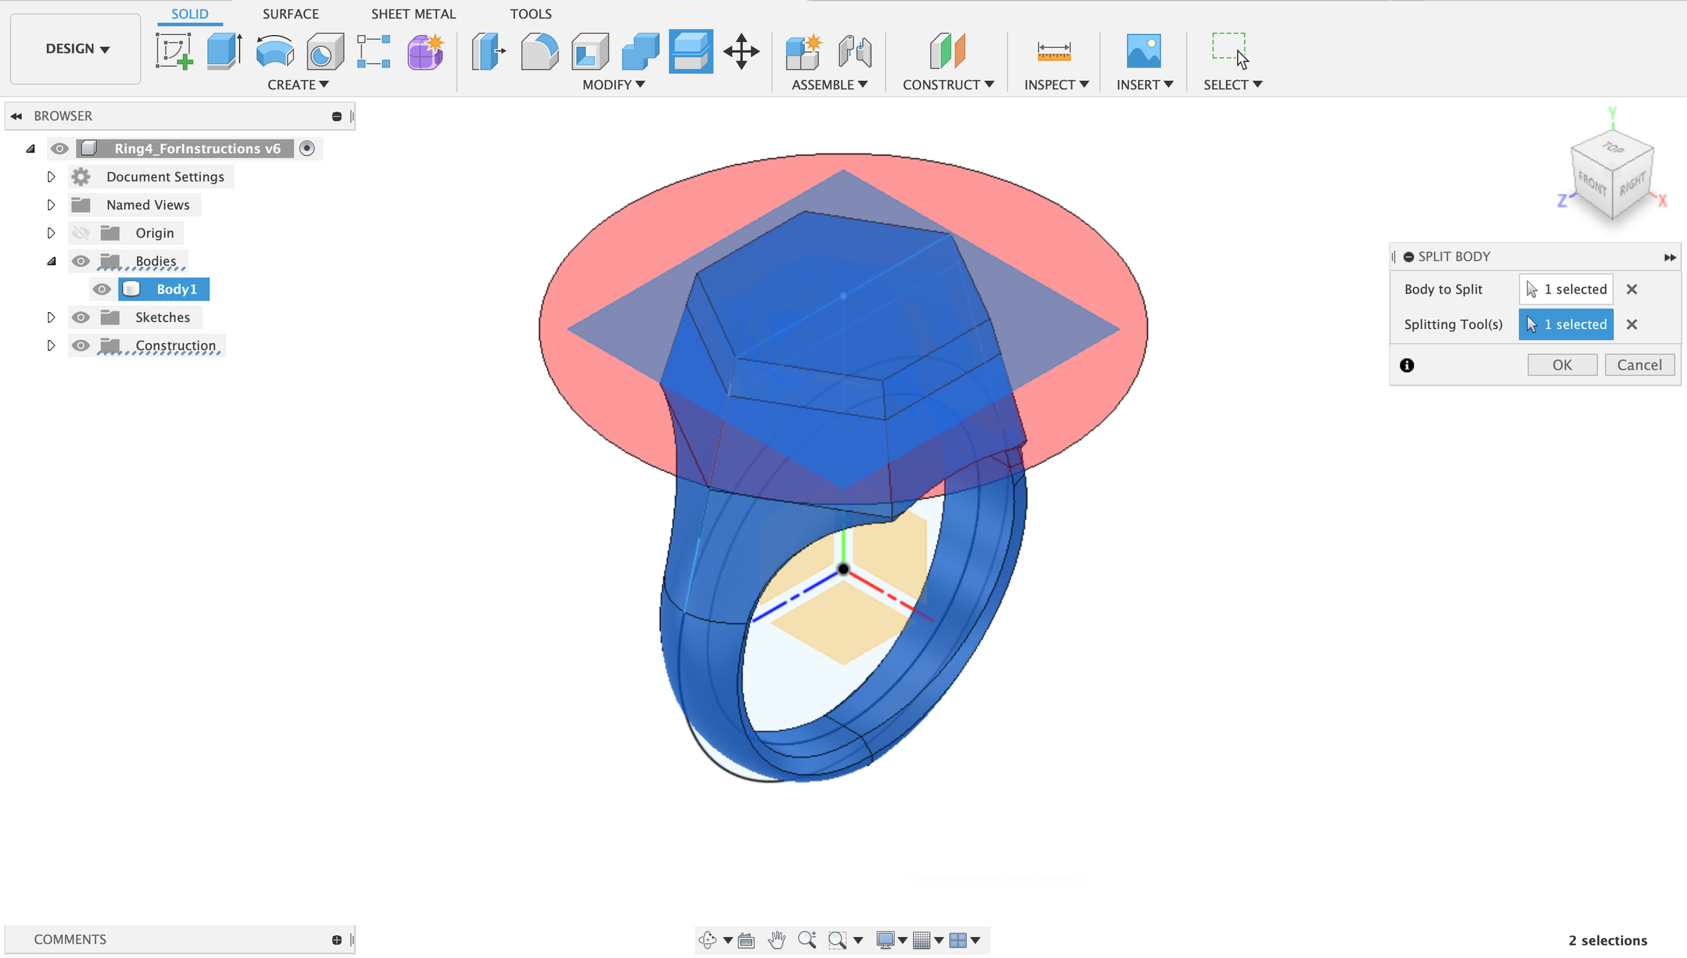
Task: Select the Create Sketch tool
Action: coord(174,51)
